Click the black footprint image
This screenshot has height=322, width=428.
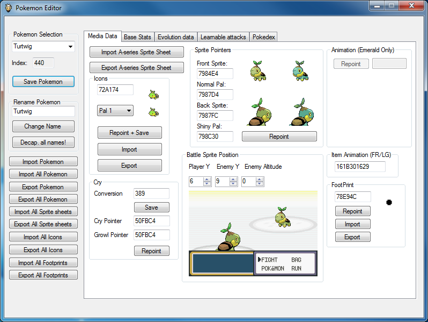[389, 203]
